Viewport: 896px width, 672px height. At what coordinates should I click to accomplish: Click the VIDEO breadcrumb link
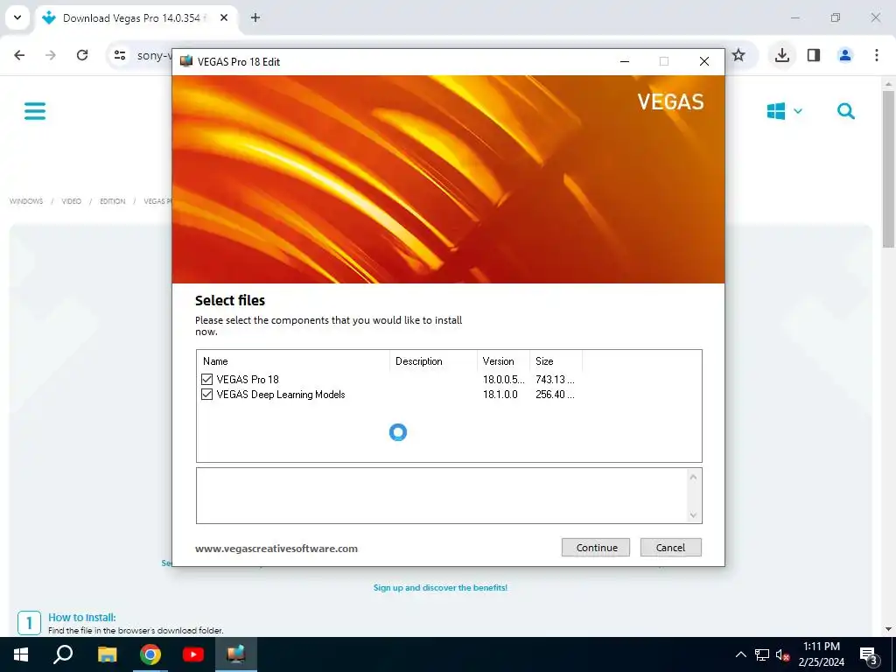coord(72,201)
